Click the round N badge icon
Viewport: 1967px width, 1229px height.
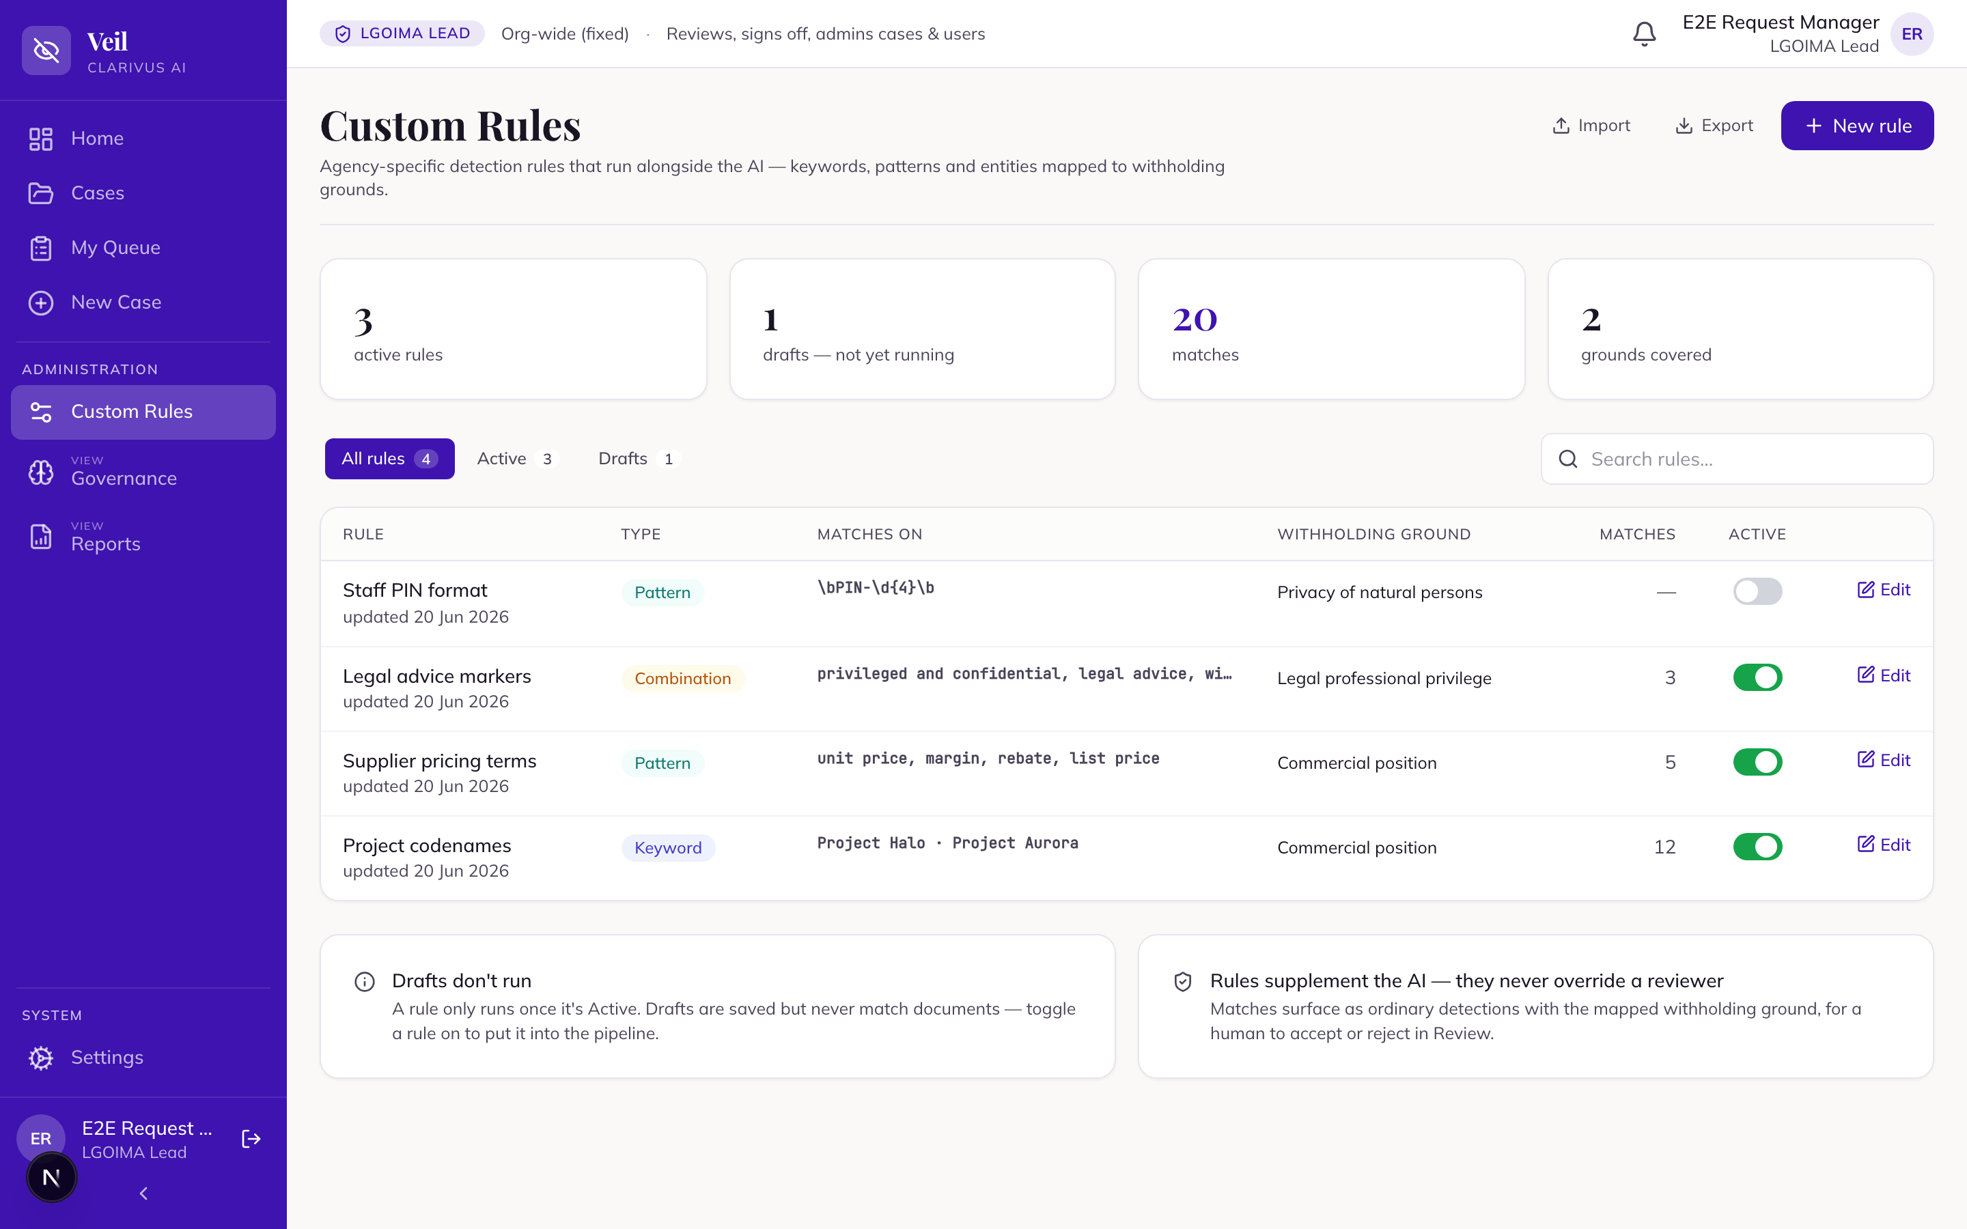51,1177
